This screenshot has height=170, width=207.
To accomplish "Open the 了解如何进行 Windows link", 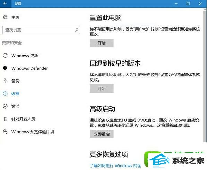I will coord(115,165).
